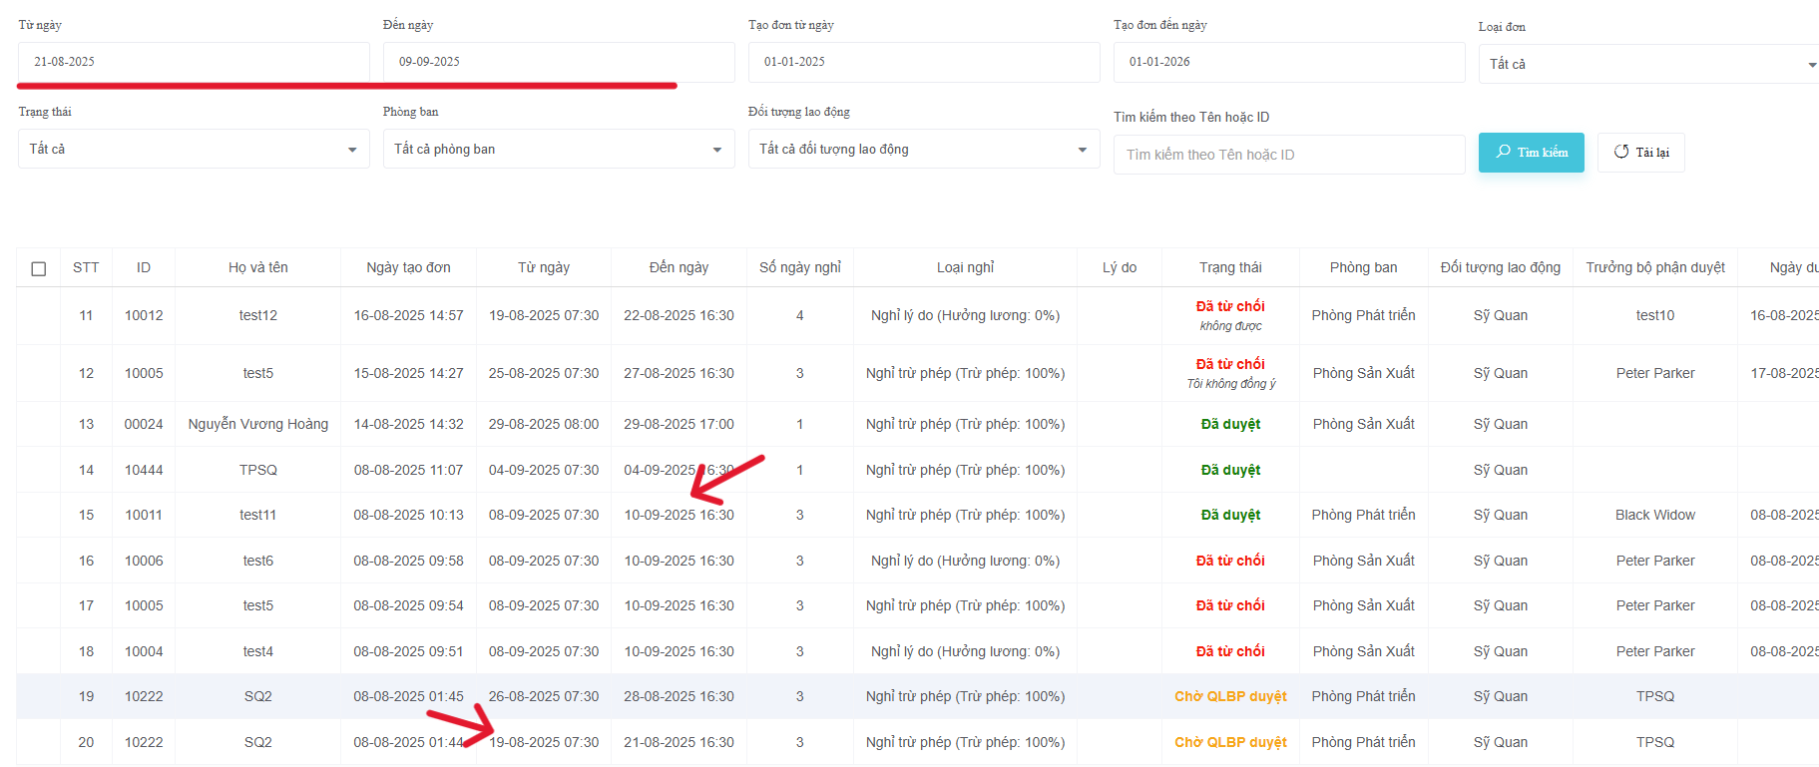Select the row for Nguyễn Vương Hoàng

[x=257, y=424]
